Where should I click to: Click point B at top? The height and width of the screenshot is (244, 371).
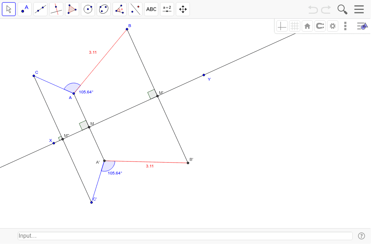(x=127, y=29)
